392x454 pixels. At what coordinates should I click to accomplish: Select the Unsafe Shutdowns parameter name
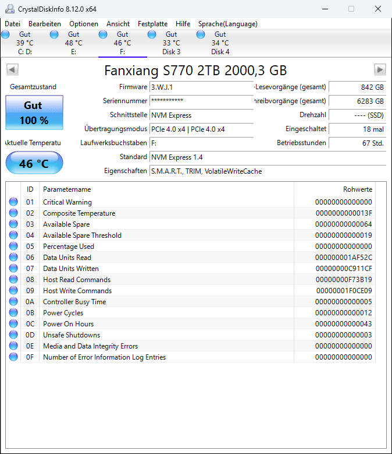pos(72,335)
